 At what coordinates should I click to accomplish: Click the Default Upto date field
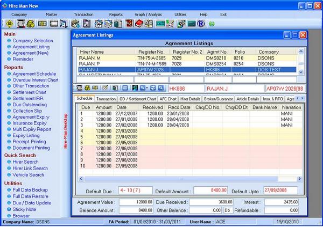(x=281, y=191)
